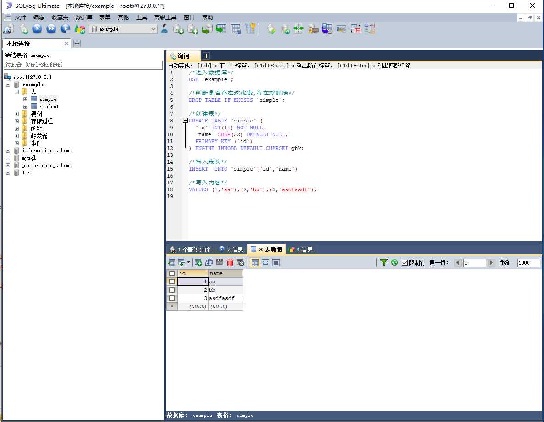This screenshot has height=422, width=544.
Task: Open the 文件 menu
Action: click(21, 17)
